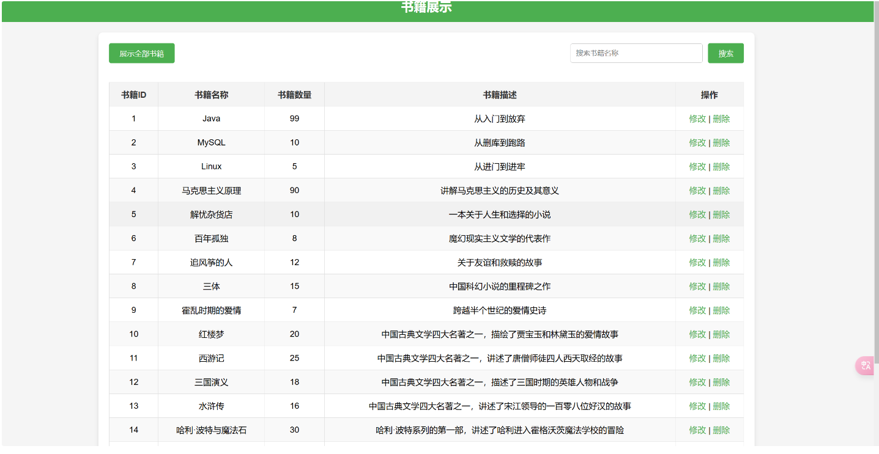879x454 pixels.
Task: Click 修改 in the MySQL row
Action: (x=697, y=142)
